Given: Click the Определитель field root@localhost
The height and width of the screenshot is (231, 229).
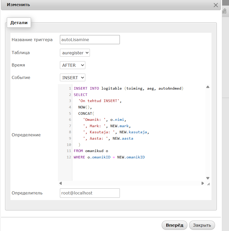Looking at the screenshot, I should (x=90, y=193).
